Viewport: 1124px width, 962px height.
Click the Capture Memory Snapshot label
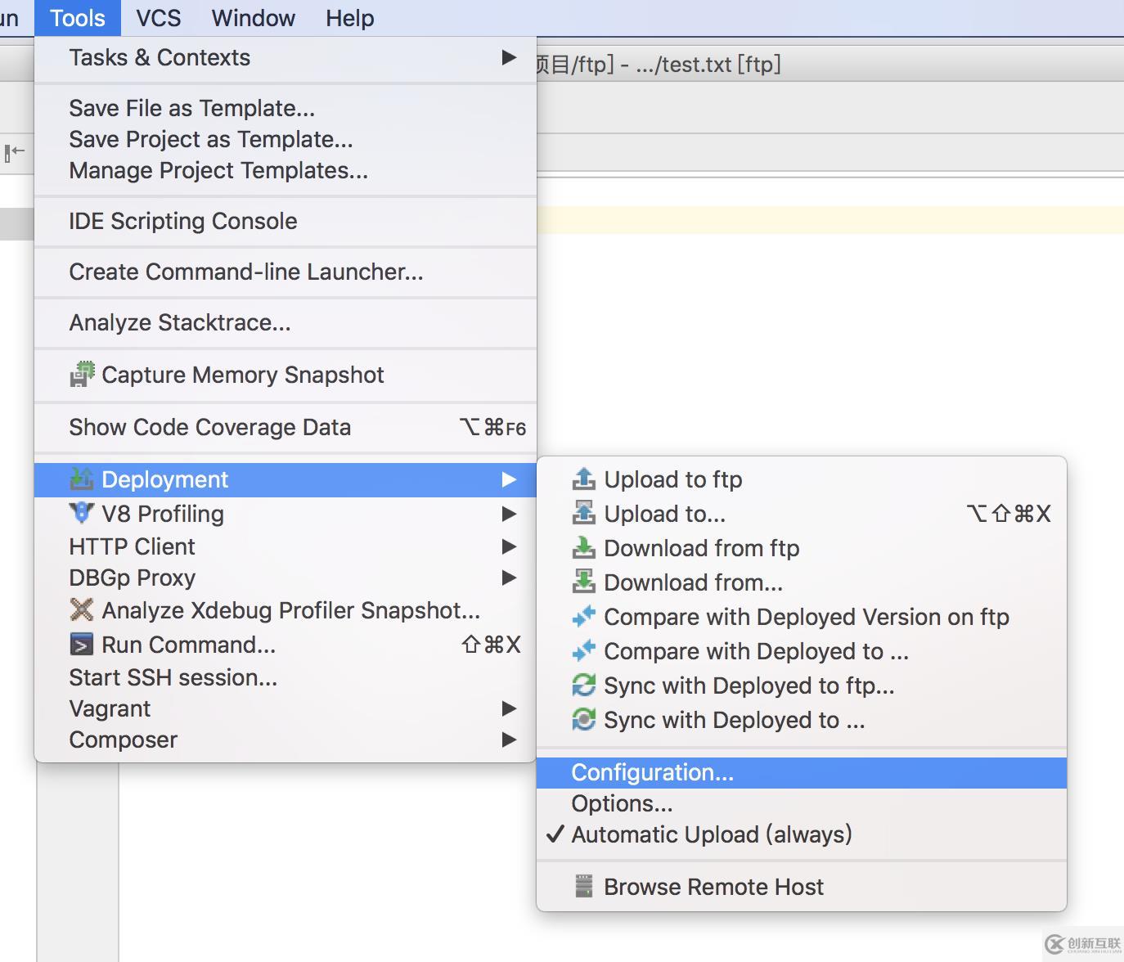click(243, 375)
